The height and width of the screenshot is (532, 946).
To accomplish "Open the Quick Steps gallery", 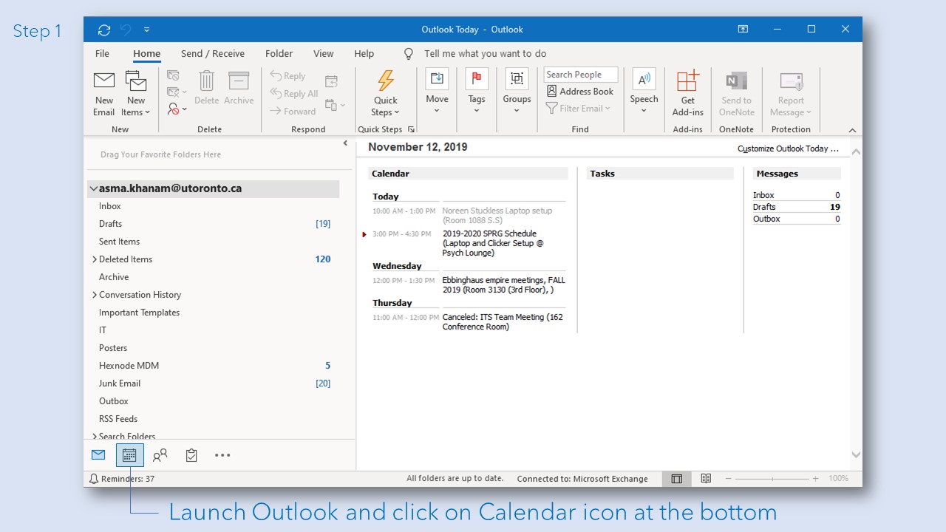I will point(385,93).
